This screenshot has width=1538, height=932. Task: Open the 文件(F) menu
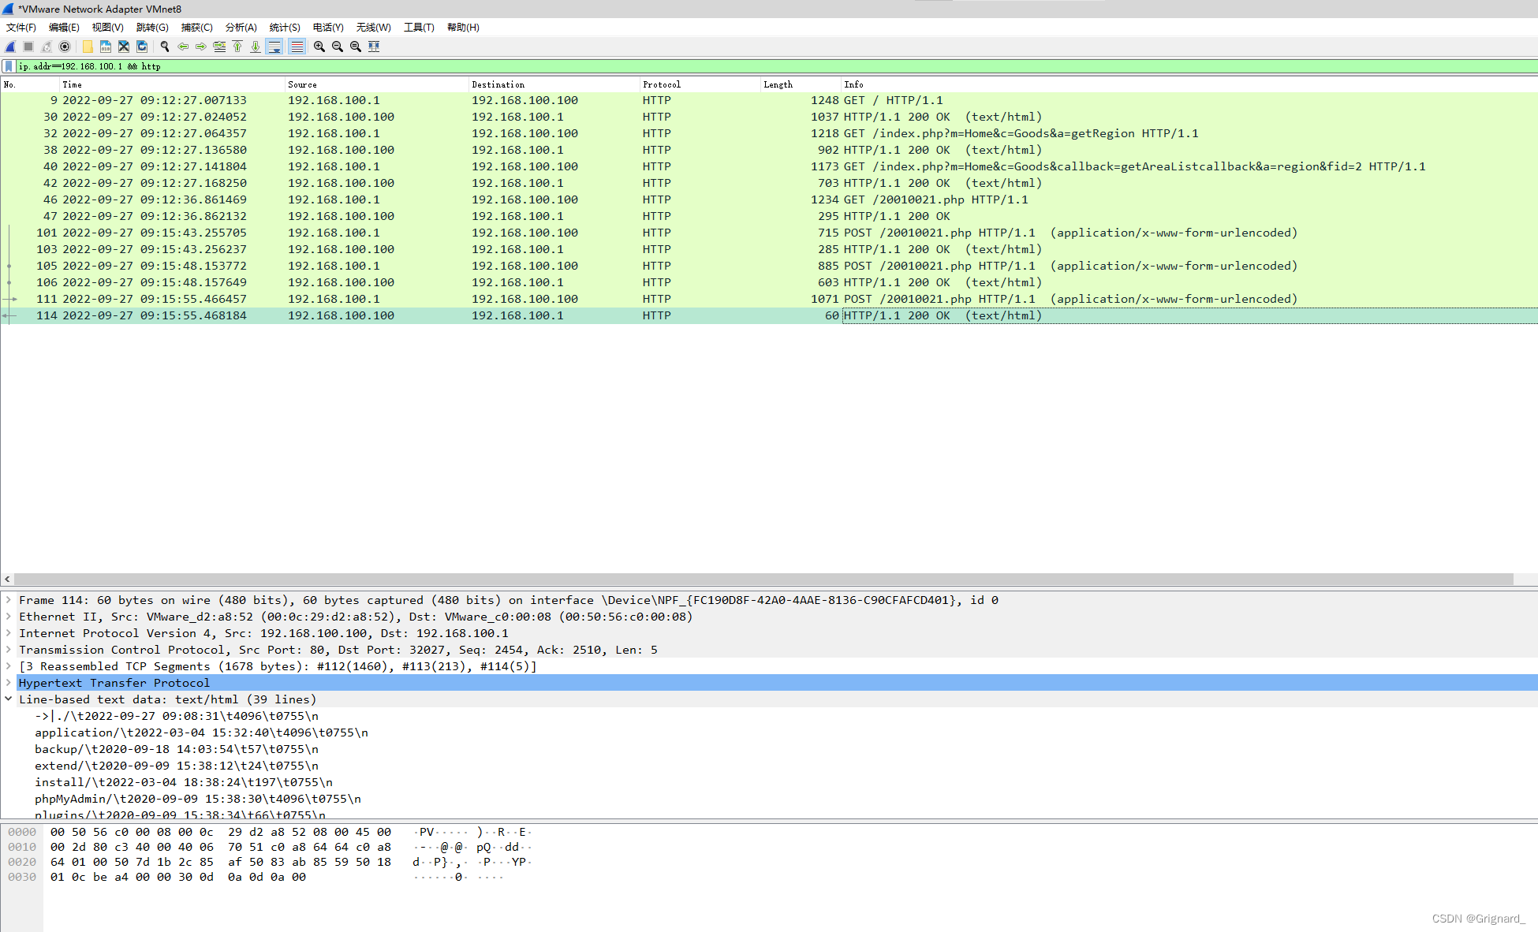(x=21, y=28)
